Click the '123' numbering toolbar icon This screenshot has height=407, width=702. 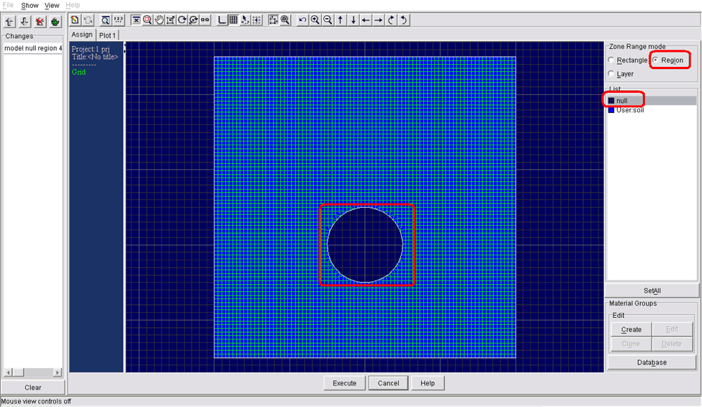(118, 19)
